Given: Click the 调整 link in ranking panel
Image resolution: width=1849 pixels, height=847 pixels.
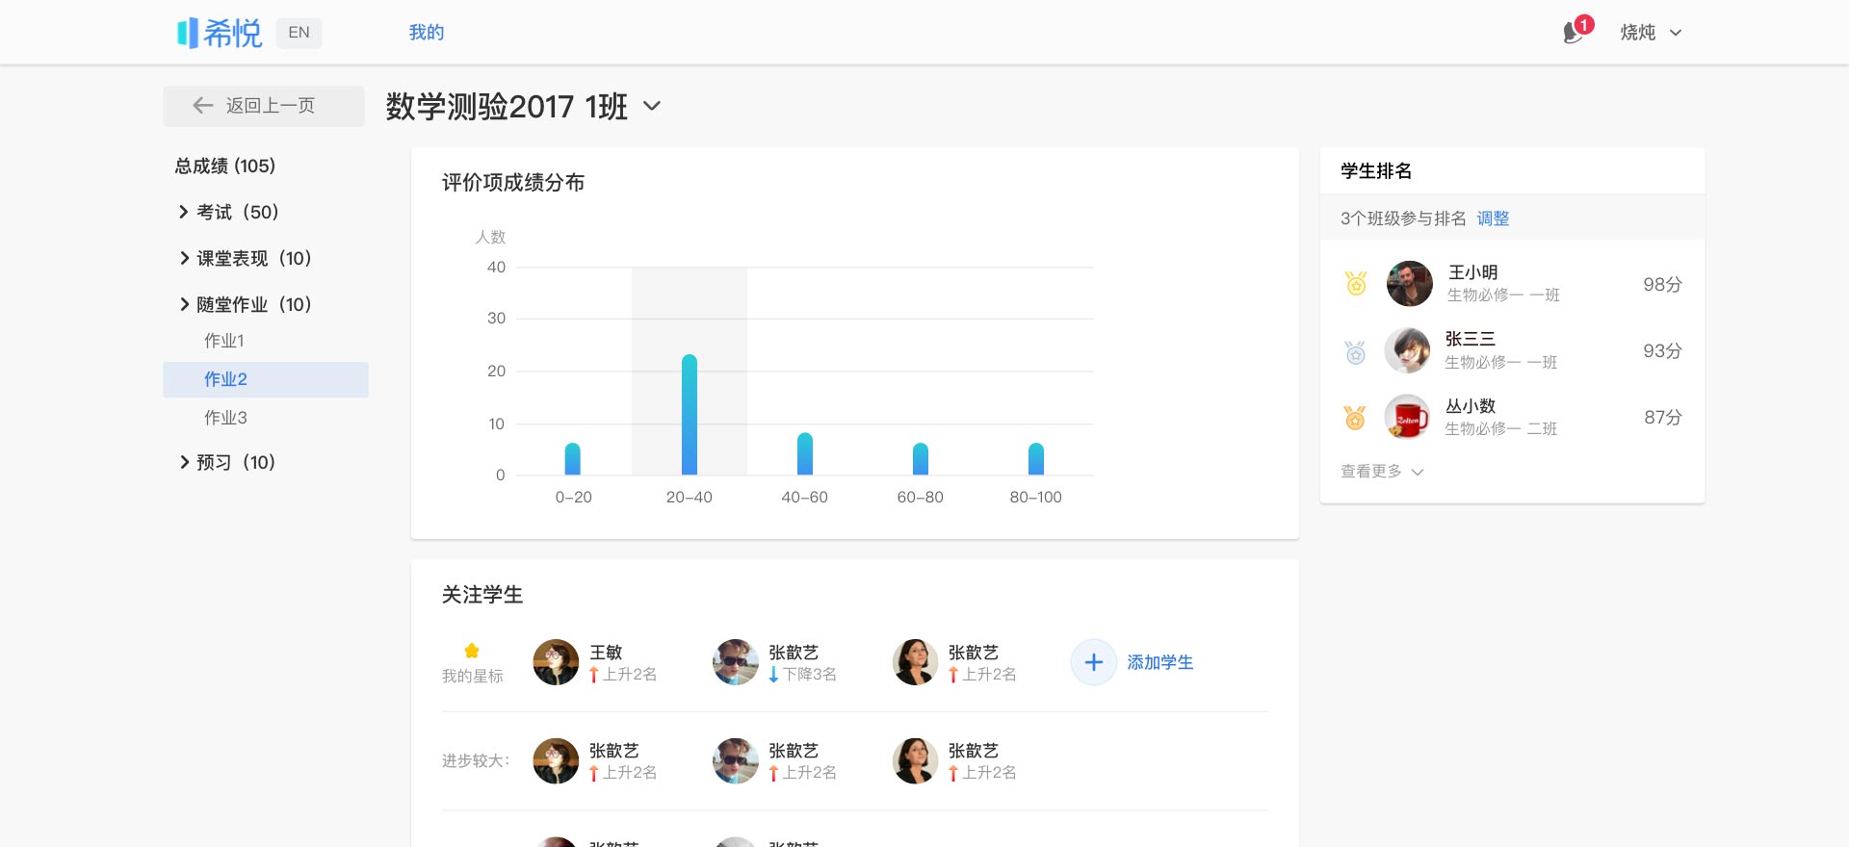Looking at the screenshot, I should click(1493, 218).
